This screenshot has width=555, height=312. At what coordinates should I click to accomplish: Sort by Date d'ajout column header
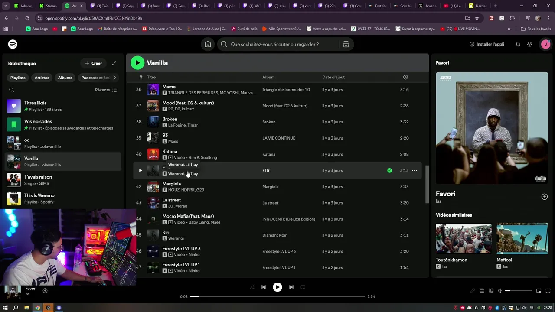(333, 77)
